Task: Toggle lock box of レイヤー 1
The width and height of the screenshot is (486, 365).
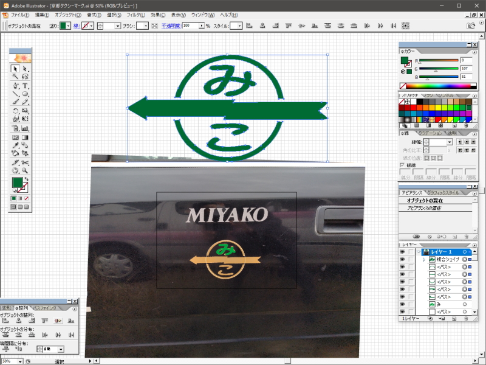Action: (x=411, y=252)
